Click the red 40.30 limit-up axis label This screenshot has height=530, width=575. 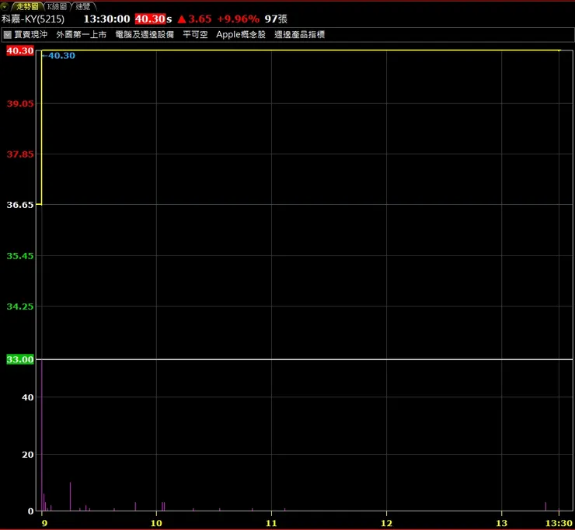click(20, 50)
